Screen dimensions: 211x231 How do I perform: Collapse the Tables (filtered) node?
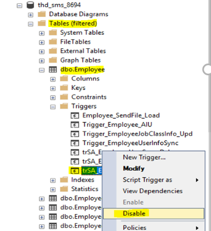30,24
